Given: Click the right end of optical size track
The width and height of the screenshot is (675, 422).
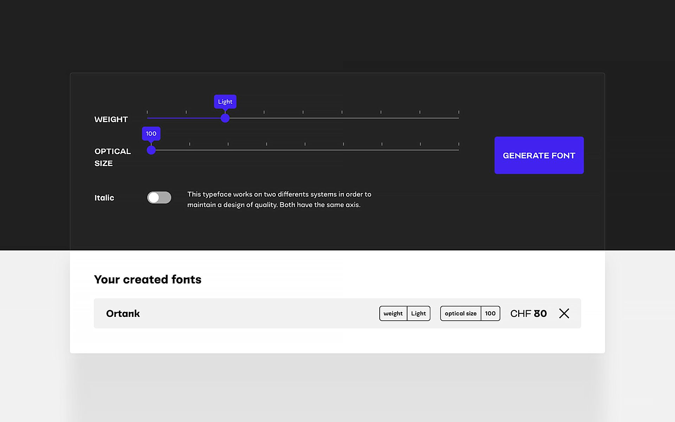Looking at the screenshot, I should pos(458,150).
